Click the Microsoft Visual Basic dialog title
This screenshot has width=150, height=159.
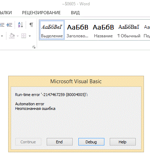tap(76, 81)
